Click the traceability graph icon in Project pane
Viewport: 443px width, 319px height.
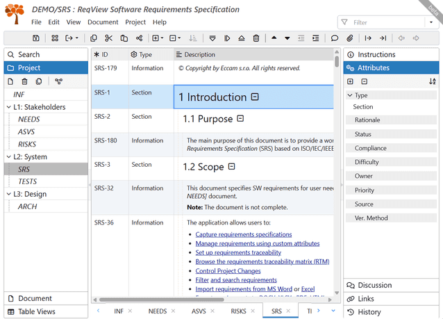[58, 81]
